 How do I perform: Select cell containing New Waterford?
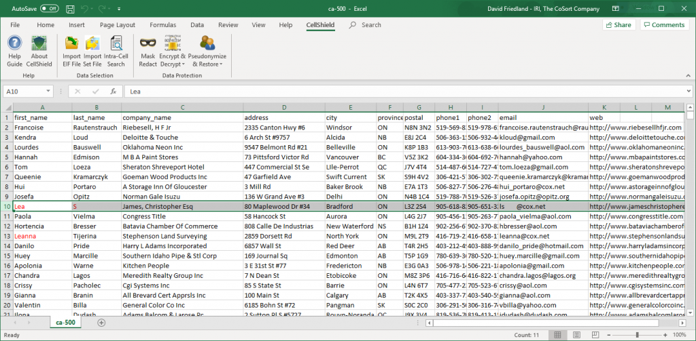pyautogui.click(x=351, y=226)
